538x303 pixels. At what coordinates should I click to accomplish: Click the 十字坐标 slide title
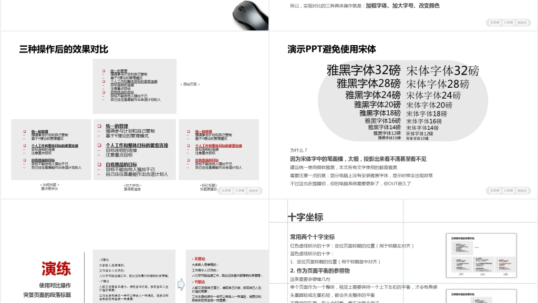pos(305,217)
